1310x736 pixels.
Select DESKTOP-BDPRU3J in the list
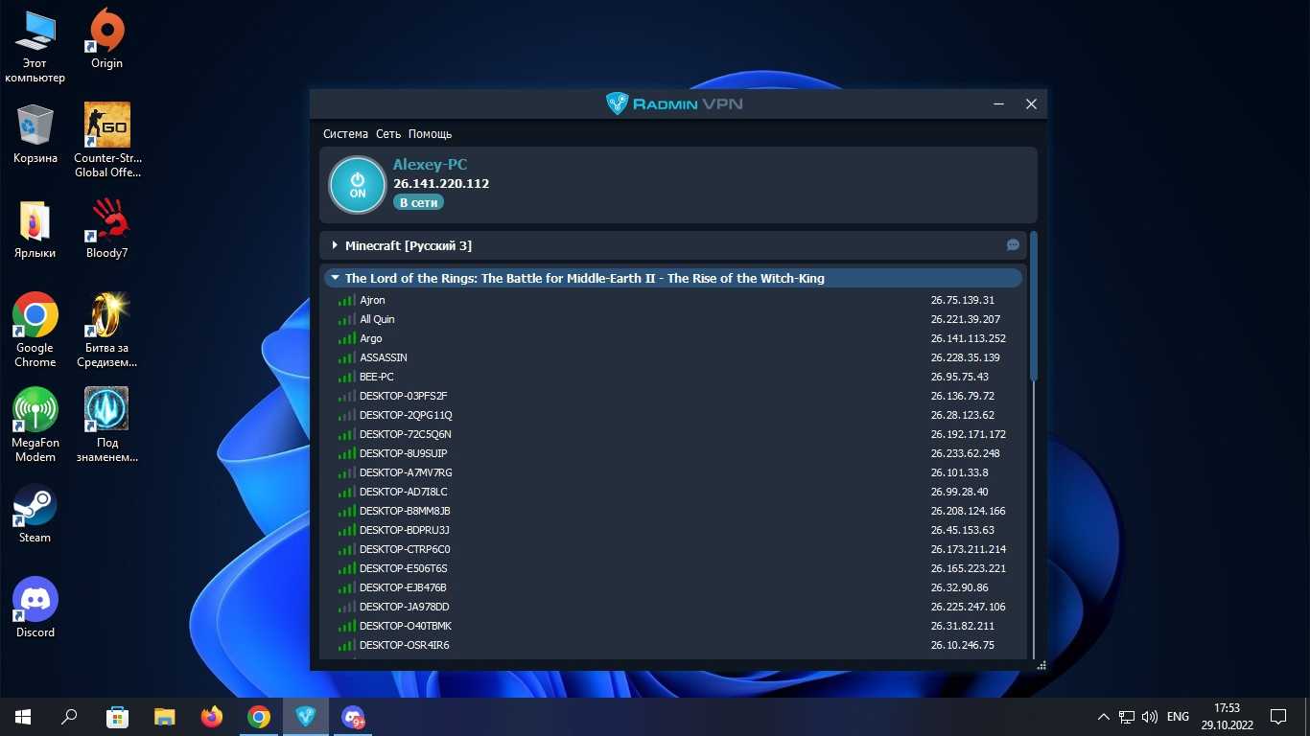click(672, 530)
